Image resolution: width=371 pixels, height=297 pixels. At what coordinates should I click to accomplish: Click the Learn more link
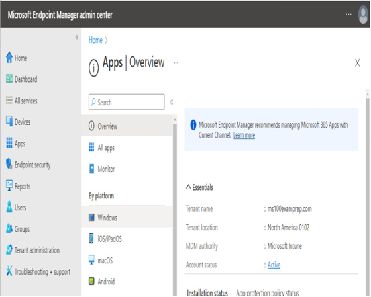(x=244, y=135)
